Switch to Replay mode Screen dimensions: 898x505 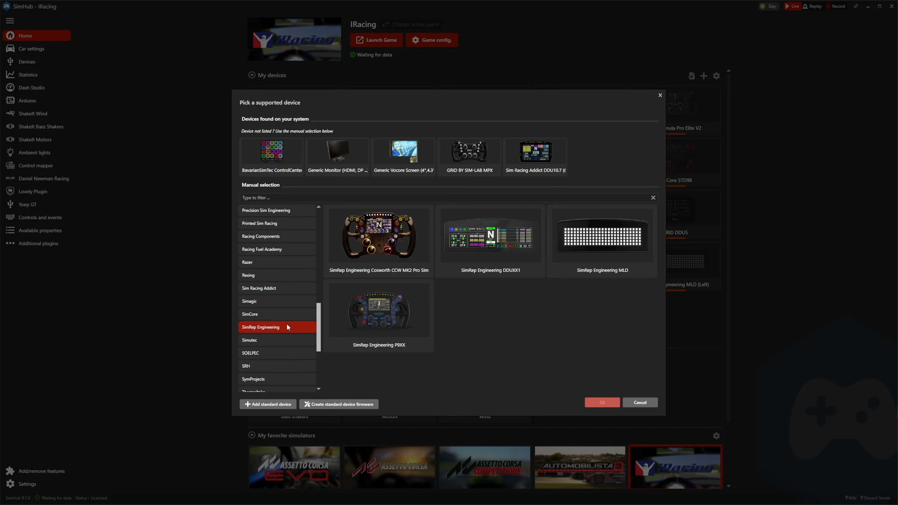click(812, 6)
